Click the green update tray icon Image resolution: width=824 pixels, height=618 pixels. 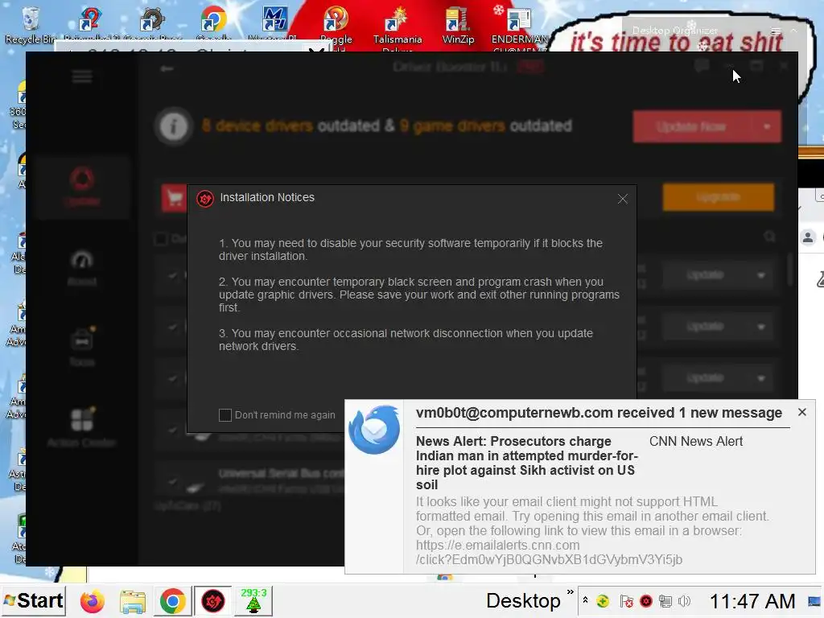603,601
